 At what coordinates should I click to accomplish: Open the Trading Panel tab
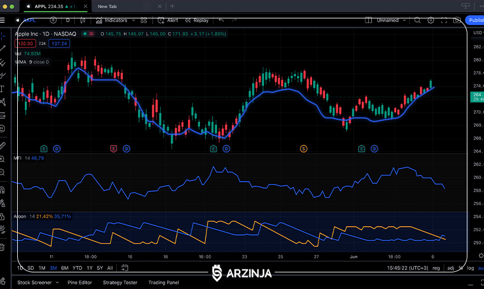coord(164,282)
